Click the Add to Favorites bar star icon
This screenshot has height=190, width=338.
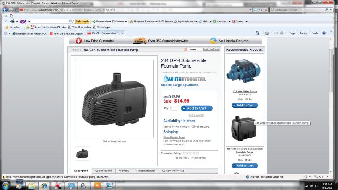coord(27,27)
